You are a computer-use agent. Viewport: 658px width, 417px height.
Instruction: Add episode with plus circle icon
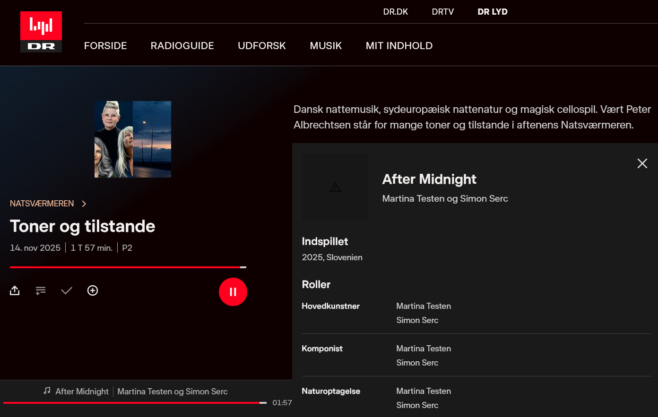93,290
